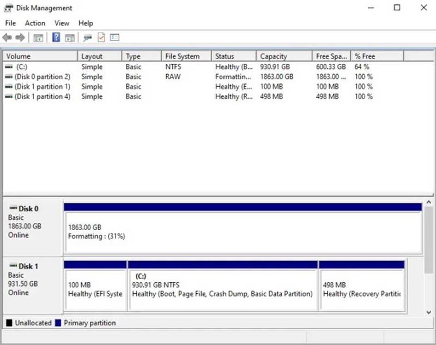
Task: Select the Disk 0 Basic 1863.00 GB label
Action: click(33, 228)
